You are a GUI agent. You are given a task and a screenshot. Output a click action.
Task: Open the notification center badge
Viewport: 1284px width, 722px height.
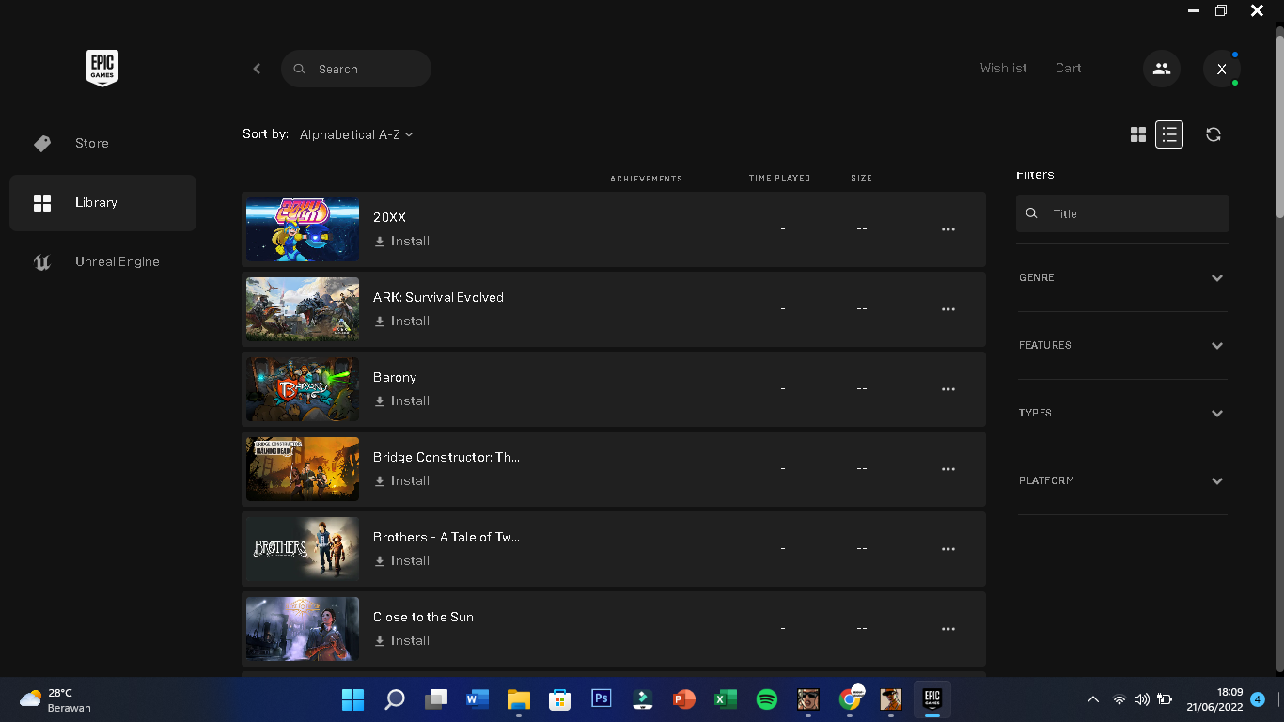pyautogui.click(x=1258, y=699)
